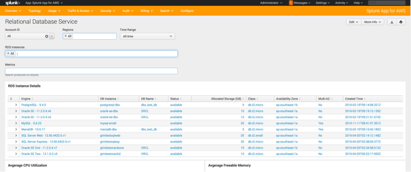Click the Yes Multi-AZ value for MySQL row

click(x=321, y=123)
